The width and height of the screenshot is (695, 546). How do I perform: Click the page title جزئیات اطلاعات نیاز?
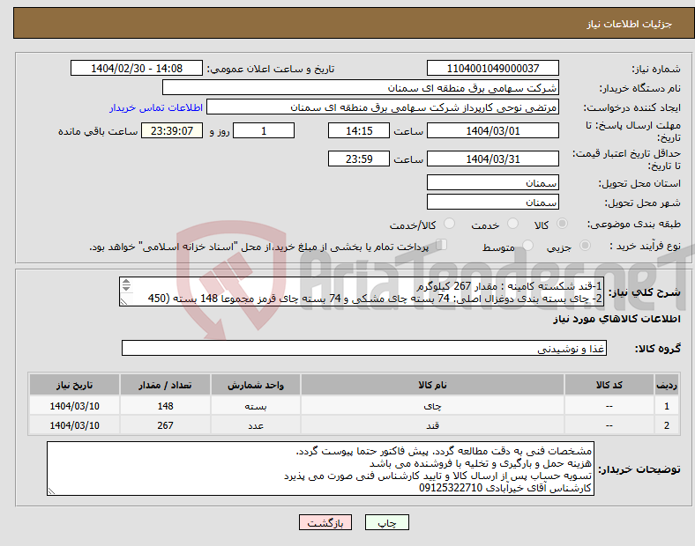(x=630, y=24)
